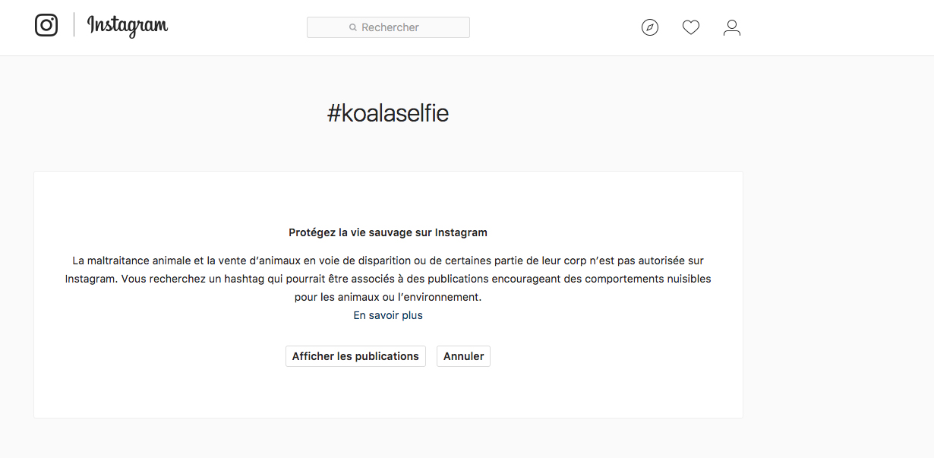Image resolution: width=934 pixels, height=458 pixels.
Task: Click the empty gray area below the warning card
Action: [388, 439]
